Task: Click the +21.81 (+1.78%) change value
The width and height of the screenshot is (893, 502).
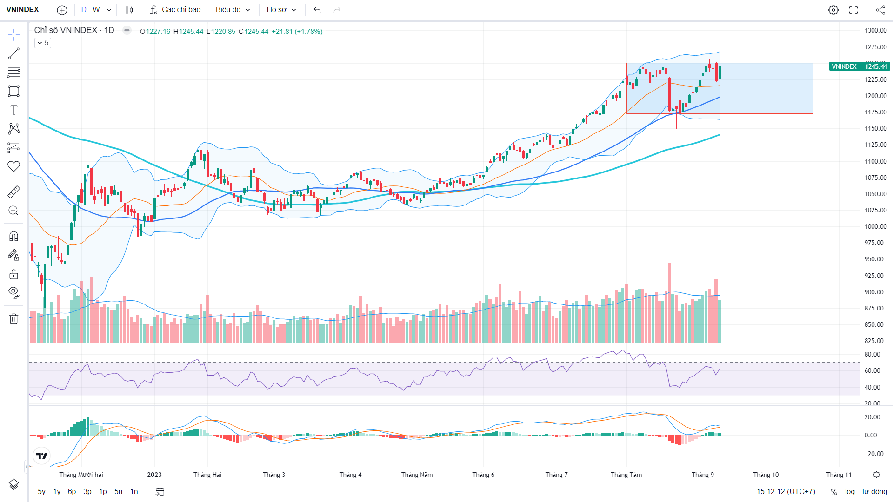Action: (x=297, y=32)
